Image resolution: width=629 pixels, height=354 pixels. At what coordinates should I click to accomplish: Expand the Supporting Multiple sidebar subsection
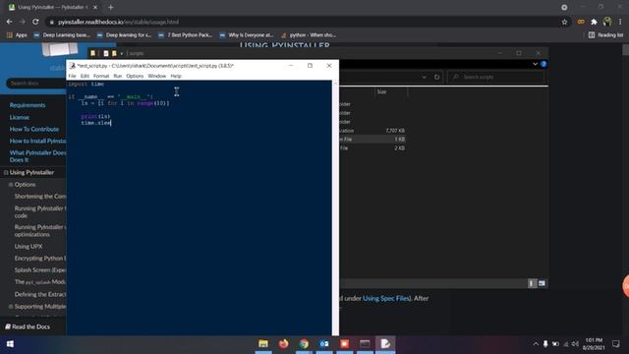click(x=11, y=306)
